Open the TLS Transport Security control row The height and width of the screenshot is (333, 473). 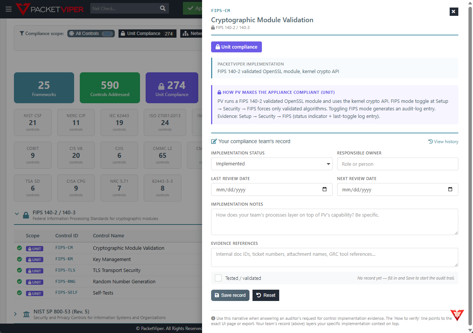(x=108, y=270)
